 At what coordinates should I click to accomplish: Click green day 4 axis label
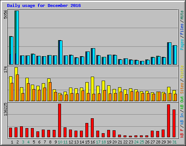pyautogui.click(x=28, y=142)
